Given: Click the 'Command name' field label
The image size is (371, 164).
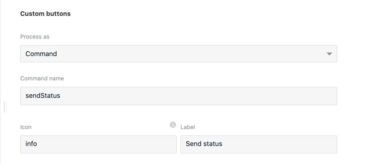Looking at the screenshot, I should click(x=42, y=79).
